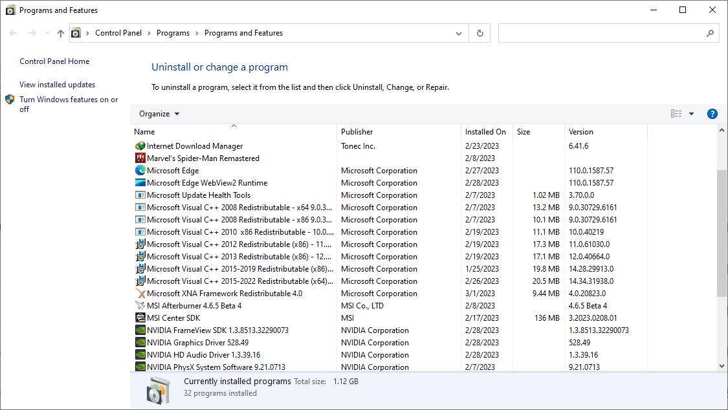Expand the address bar history dropdown
Viewport: 728px width, 410px height.
[x=459, y=33]
